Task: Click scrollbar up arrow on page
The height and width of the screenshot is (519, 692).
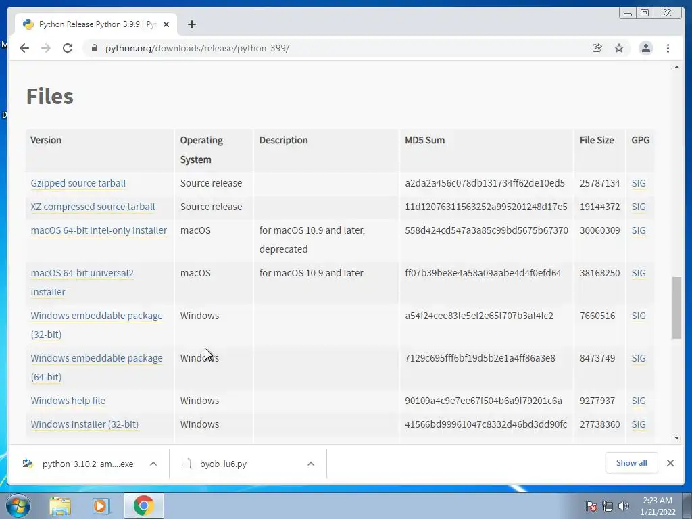Action: [676, 67]
